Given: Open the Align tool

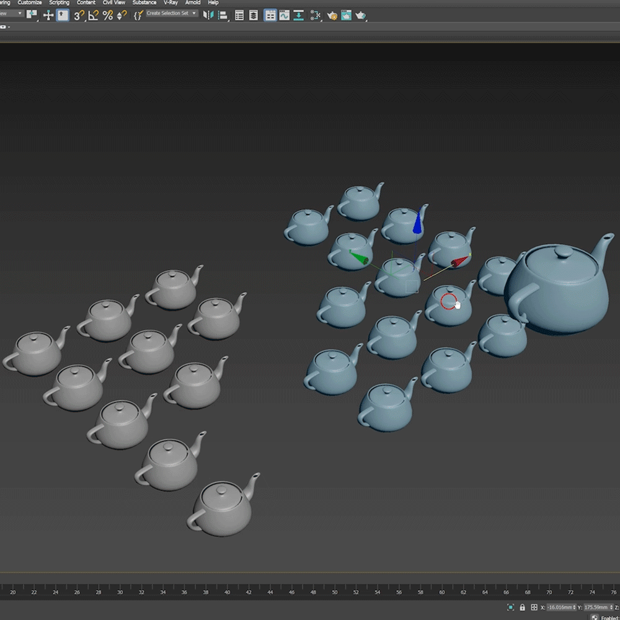Looking at the screenshot, I should pyautogui.click(x=223, y=15).
